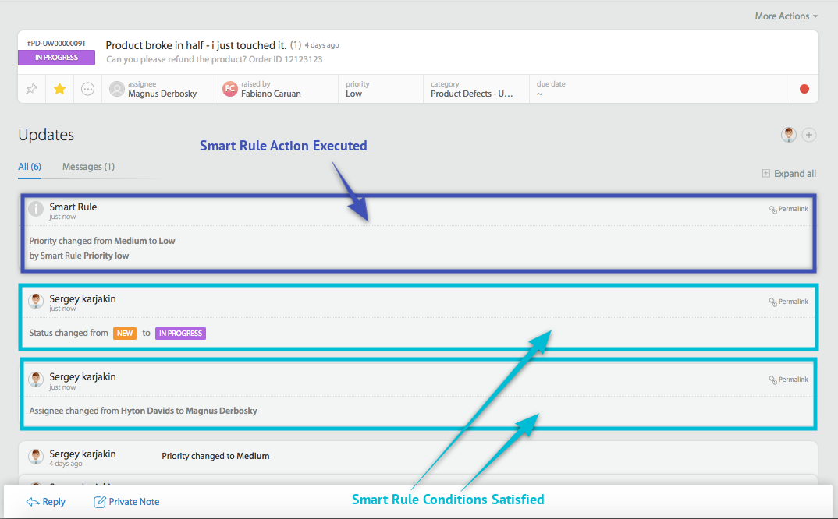Pin the ticket using the pin icon

click(x=31, y=89)
